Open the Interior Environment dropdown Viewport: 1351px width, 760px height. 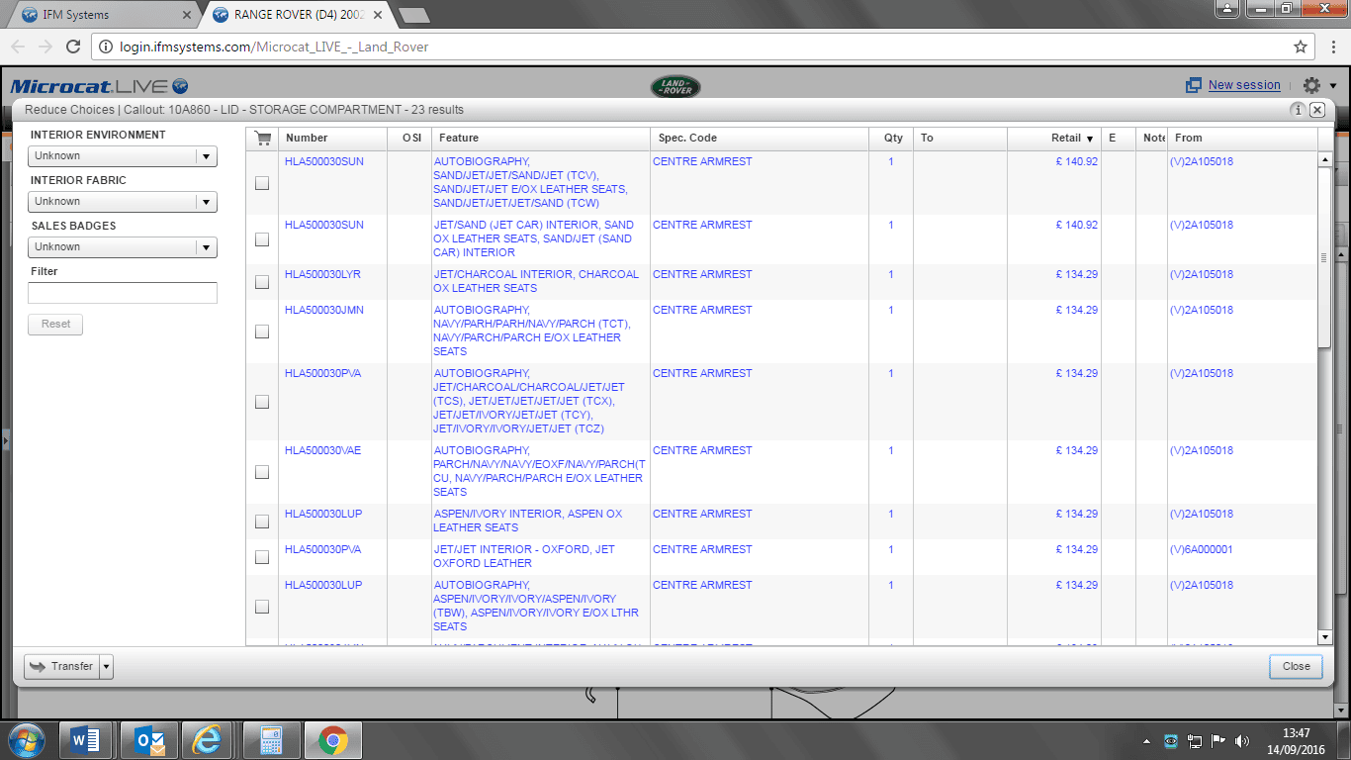click(123, 156)
